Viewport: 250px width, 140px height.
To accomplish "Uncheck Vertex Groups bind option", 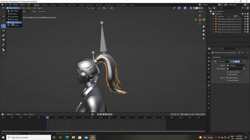I will click(227, 78).
